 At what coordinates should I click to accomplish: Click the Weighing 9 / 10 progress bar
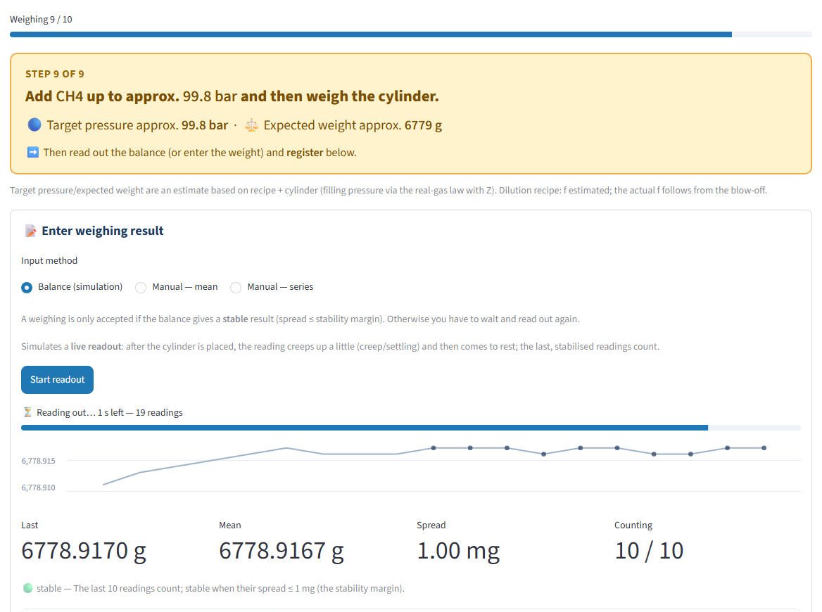pos(411,34)
